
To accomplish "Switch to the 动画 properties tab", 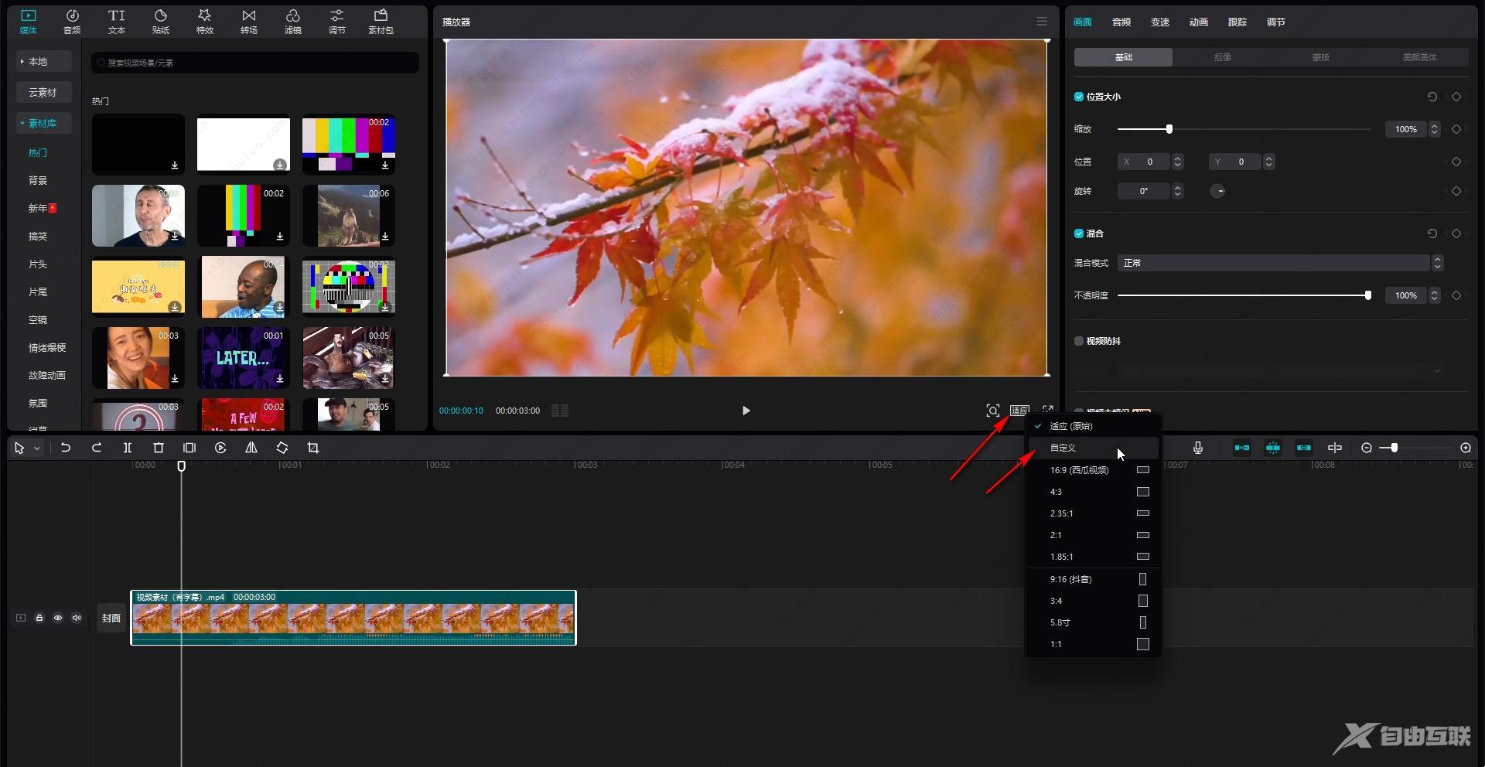I will coord(1199,22).
